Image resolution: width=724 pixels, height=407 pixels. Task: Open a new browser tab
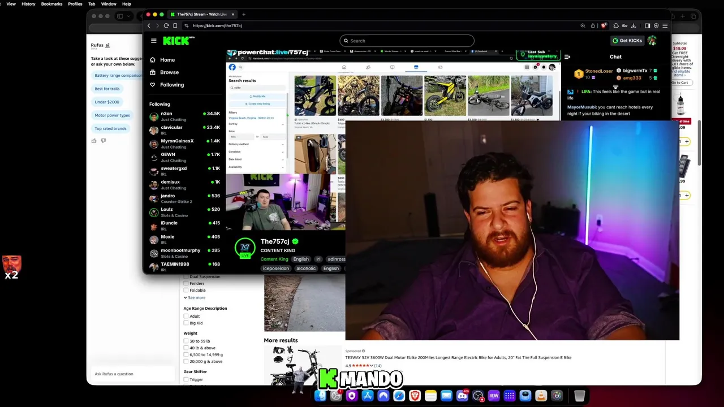(x=244, y=14)
